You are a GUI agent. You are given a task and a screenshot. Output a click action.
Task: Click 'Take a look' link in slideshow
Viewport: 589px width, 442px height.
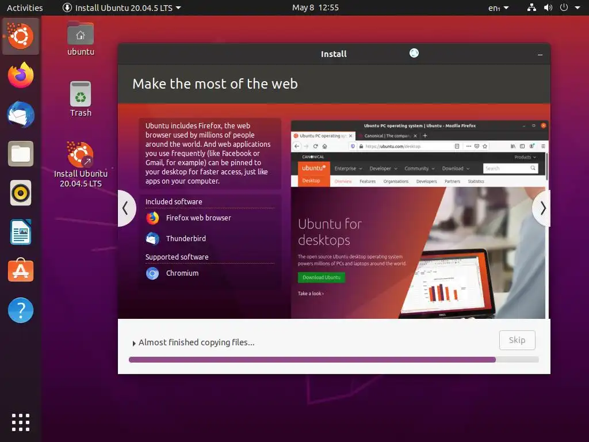pos(311,294)
